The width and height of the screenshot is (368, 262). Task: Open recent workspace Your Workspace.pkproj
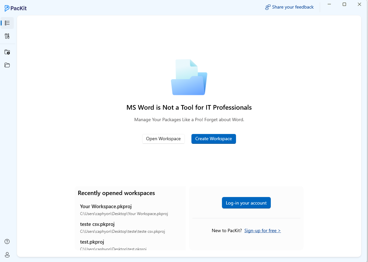click(x=106, y=207)
